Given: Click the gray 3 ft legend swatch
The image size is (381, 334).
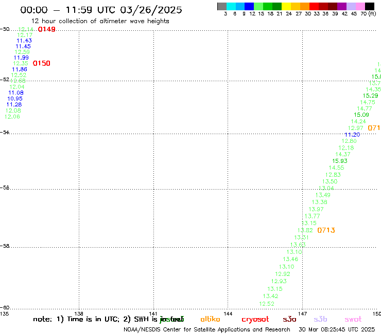Looking at the screenshot, I should tap(222, 6).
